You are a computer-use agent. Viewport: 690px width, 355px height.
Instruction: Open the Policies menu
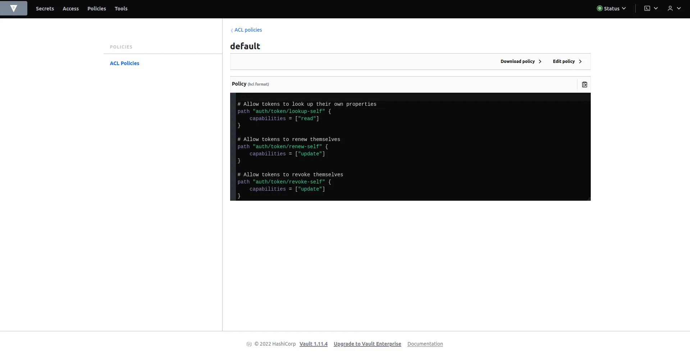97,9
